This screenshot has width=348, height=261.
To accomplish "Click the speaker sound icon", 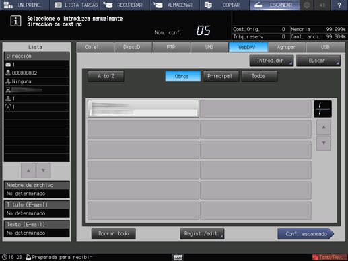I will click(322, 5).
